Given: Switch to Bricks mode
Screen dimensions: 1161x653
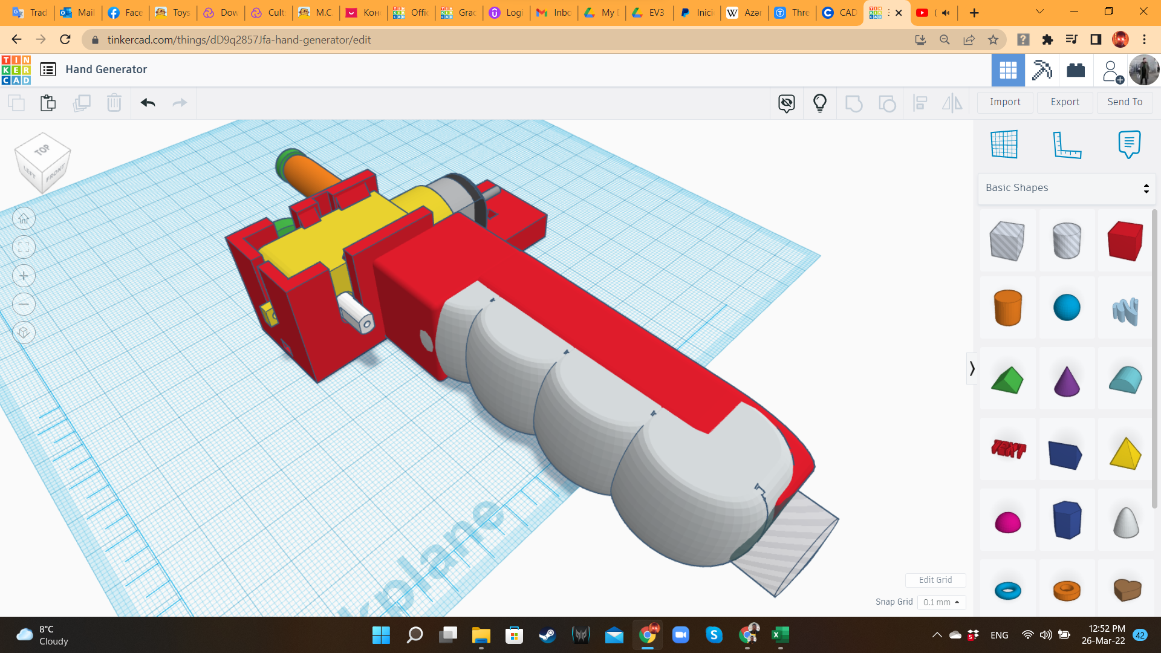Looking at the screenshot, I should click(1076, 70).
